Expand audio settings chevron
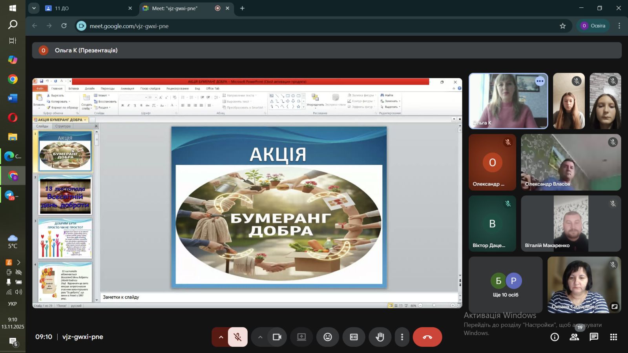 221,337
